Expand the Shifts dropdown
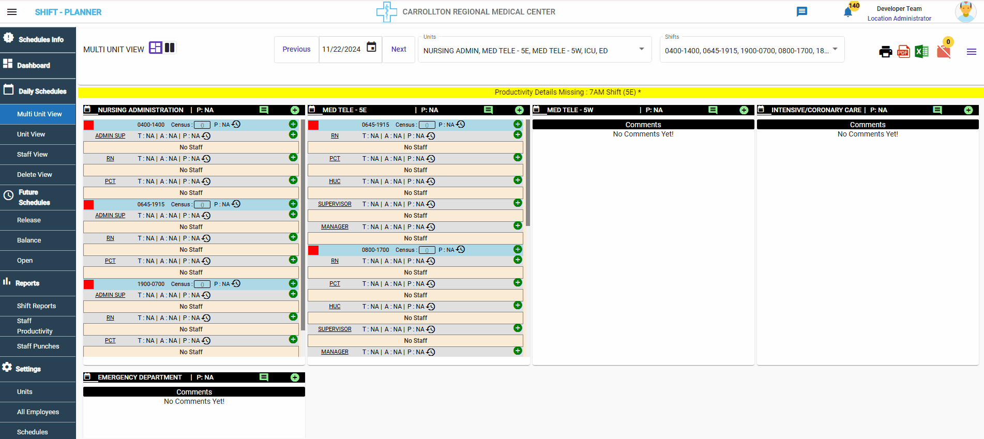 click(x=835, y=49)
